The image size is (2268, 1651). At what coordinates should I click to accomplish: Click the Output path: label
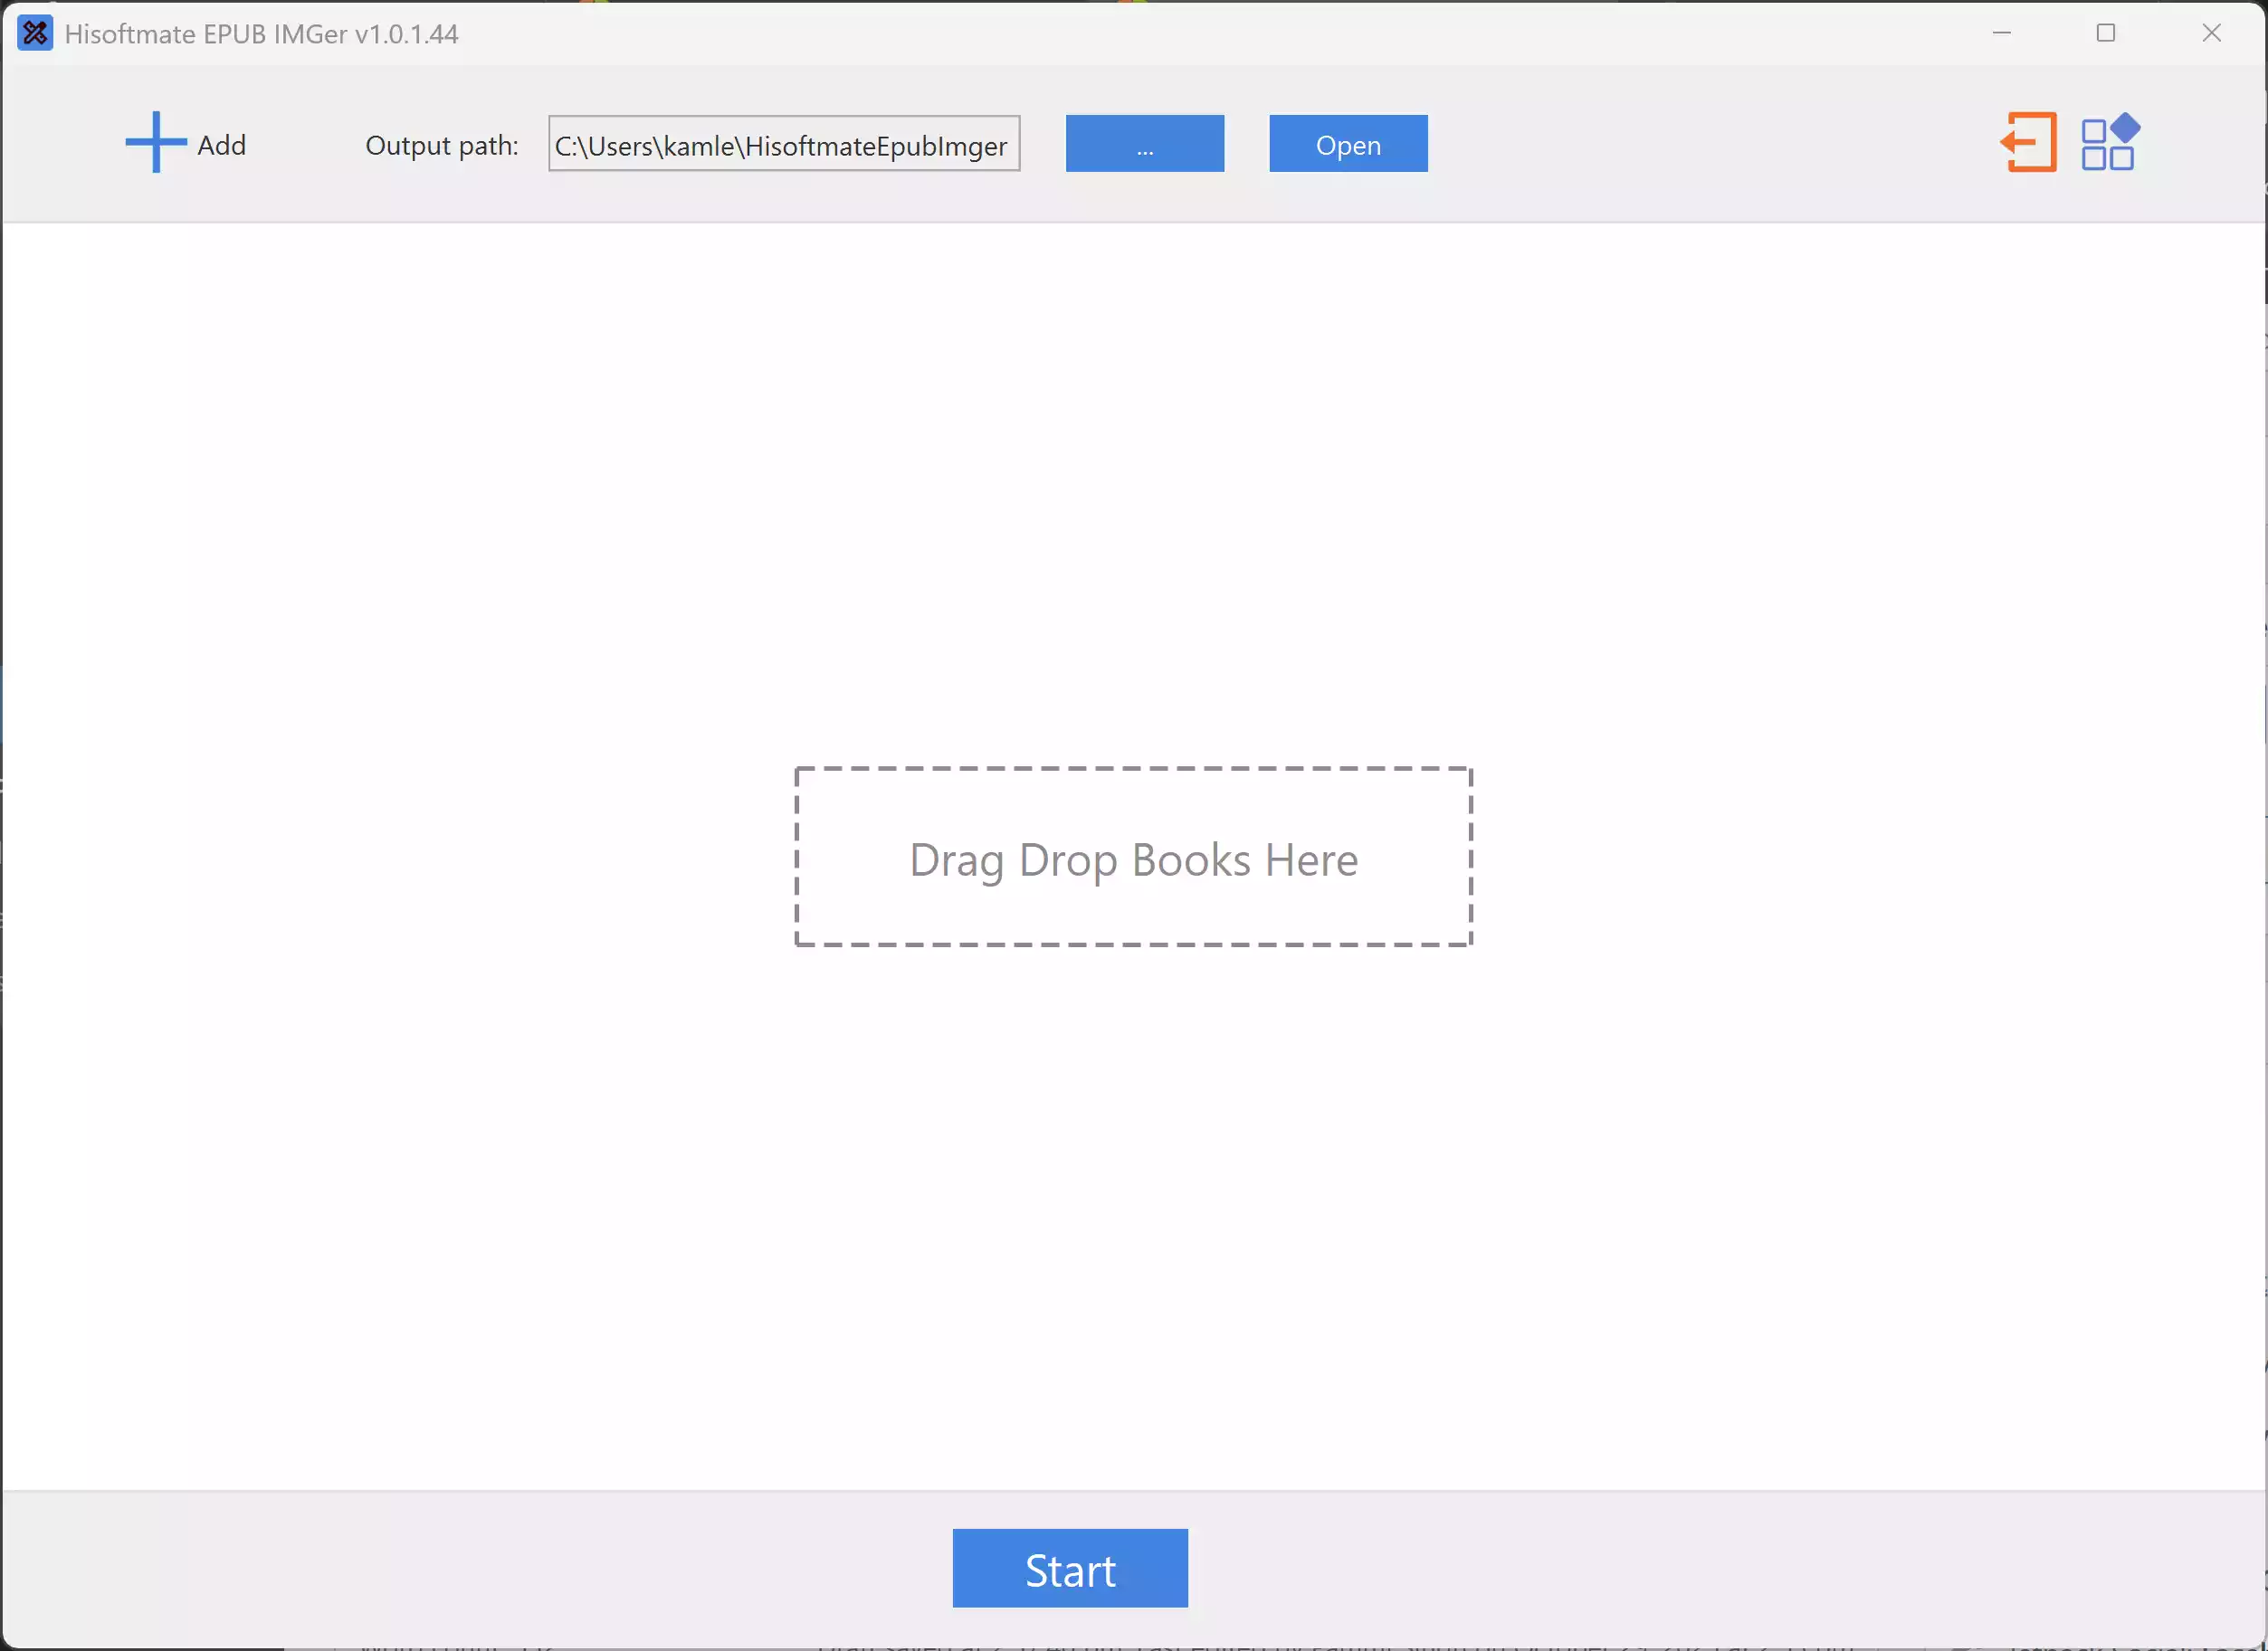442,146
